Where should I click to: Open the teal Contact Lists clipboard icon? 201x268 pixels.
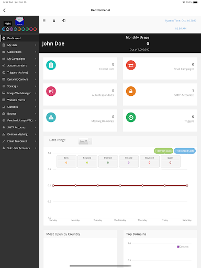pos(51,65)
